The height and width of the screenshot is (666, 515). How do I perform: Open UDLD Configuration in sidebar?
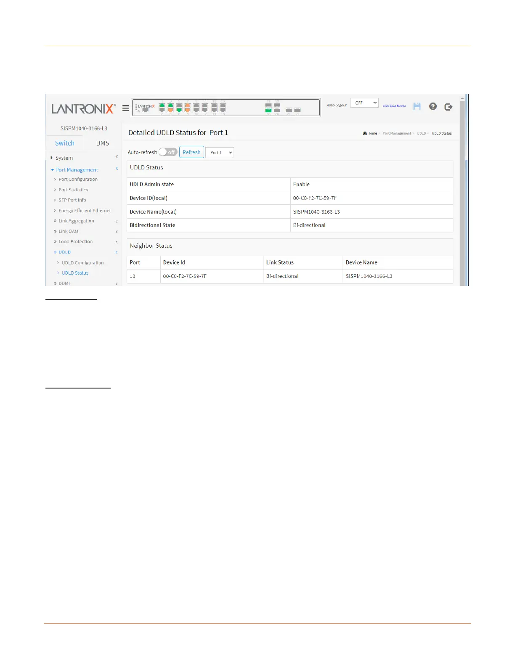[82, 263]
